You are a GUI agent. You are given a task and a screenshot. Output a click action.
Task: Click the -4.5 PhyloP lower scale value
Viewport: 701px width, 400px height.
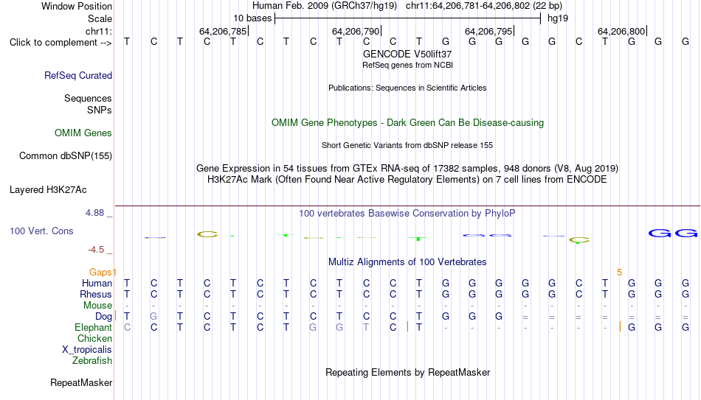[x=96, y=250]
